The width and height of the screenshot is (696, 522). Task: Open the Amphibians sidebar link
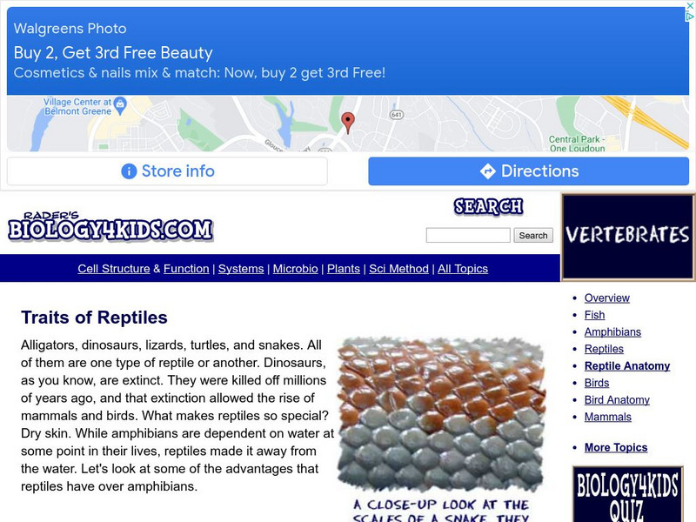pos(612,332)
